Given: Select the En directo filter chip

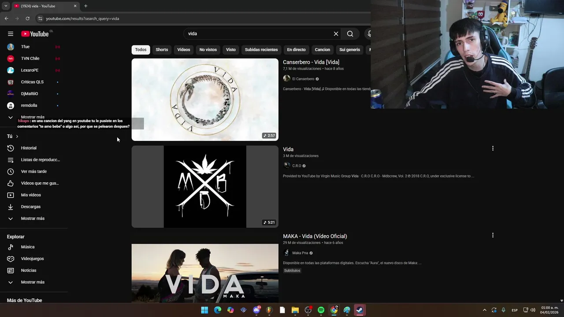Looking at the screenshot, I should click(296, 50).
